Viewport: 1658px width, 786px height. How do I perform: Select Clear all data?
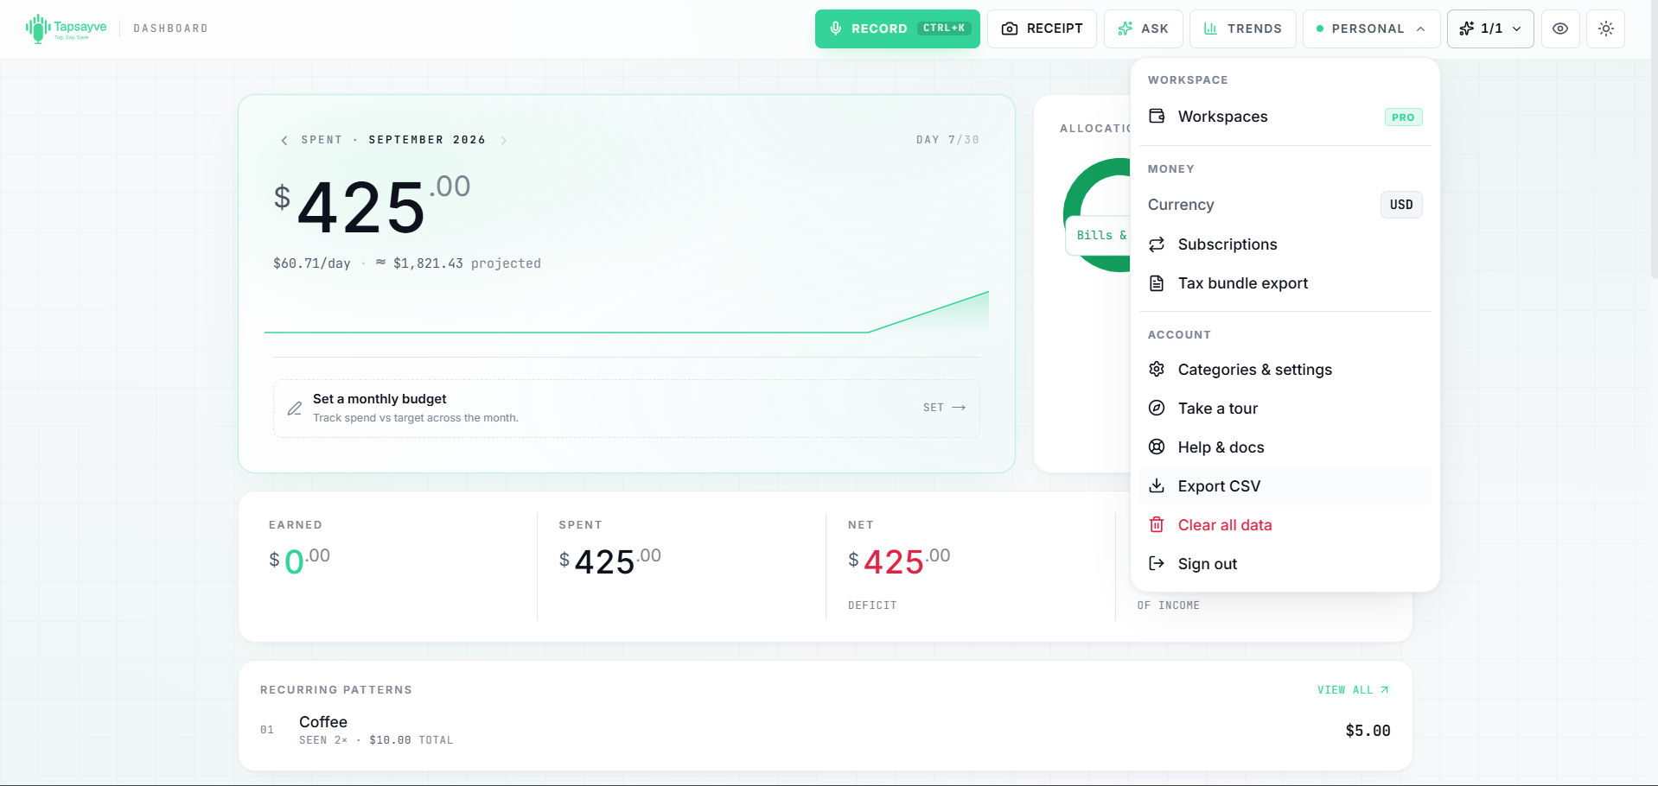1285,525
